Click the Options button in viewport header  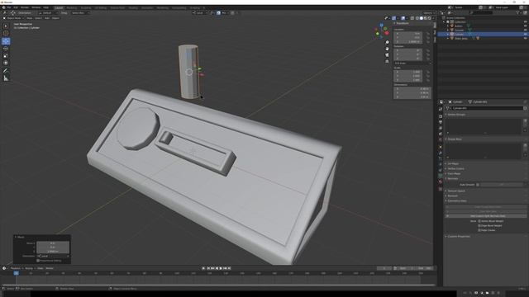pyautogui.click(x=428, y=13)
